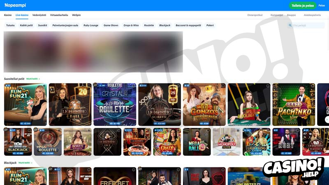Open the Vedonlyönti tab
329x185 pixels.
point(39,15)
